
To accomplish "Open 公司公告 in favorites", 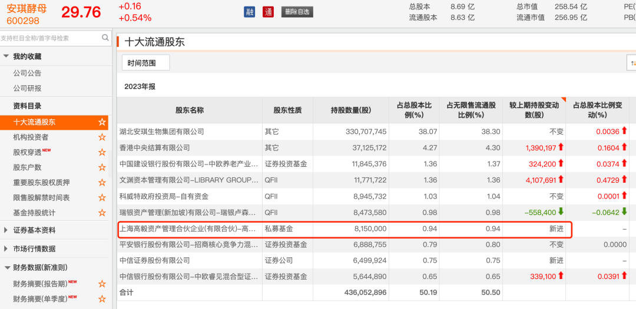I will click(27, 73).
